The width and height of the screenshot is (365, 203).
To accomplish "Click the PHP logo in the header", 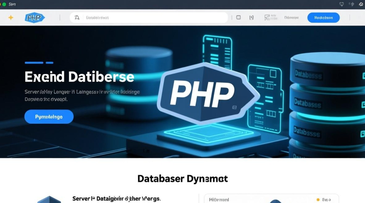I will 35,17.
